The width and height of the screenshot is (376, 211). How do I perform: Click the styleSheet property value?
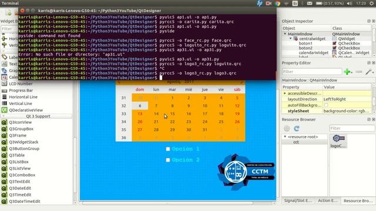347,111
